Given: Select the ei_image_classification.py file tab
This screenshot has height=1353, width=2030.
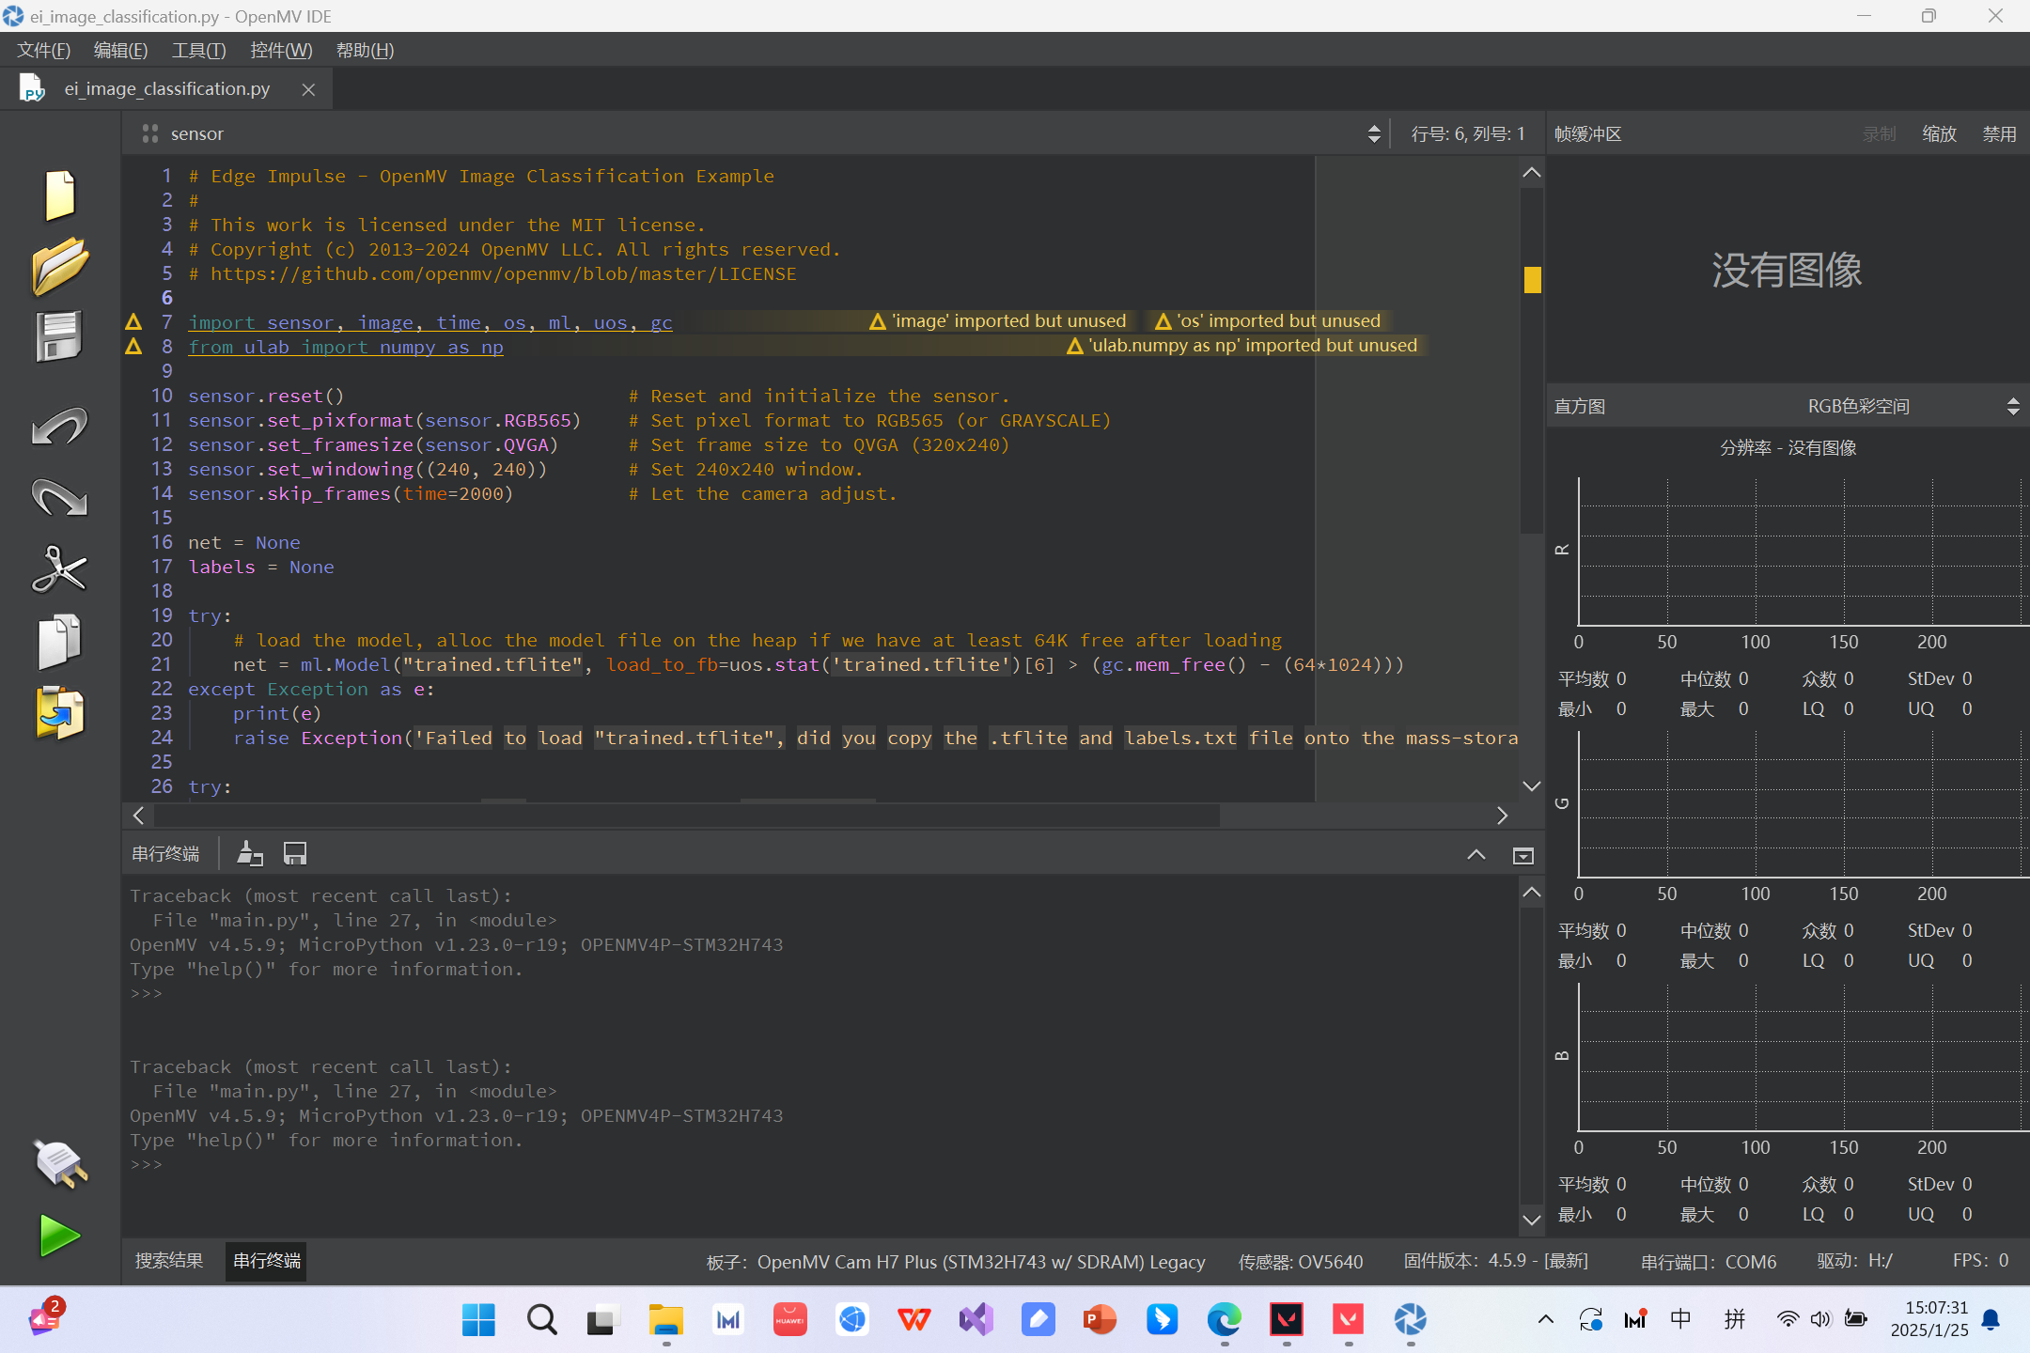Looking at the screenshot, I should [x=166, y=89].
